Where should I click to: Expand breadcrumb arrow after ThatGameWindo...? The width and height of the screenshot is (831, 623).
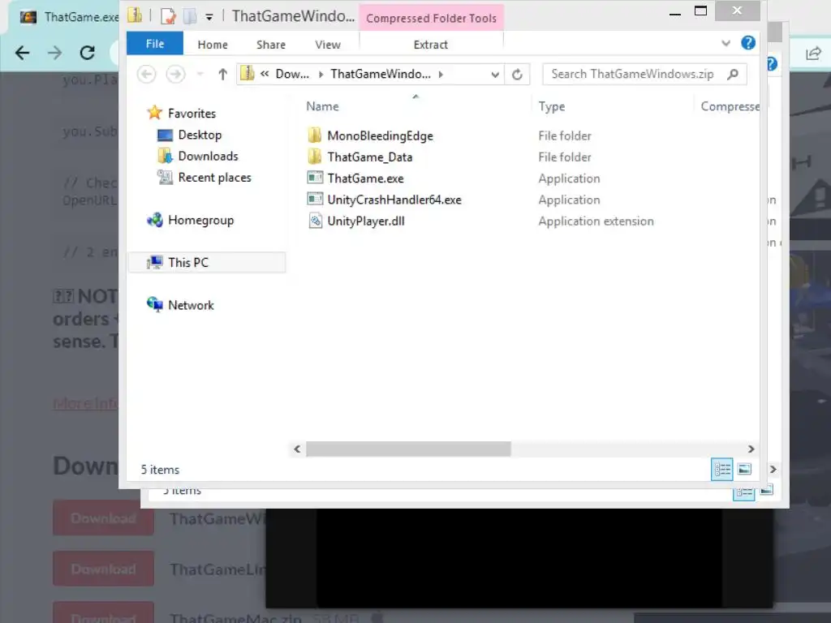coord(441,74)
